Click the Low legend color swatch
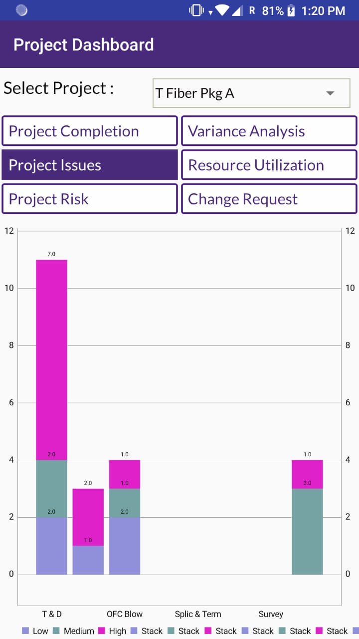The height and width of the screenshot is (639, 359). click(25, 631)
